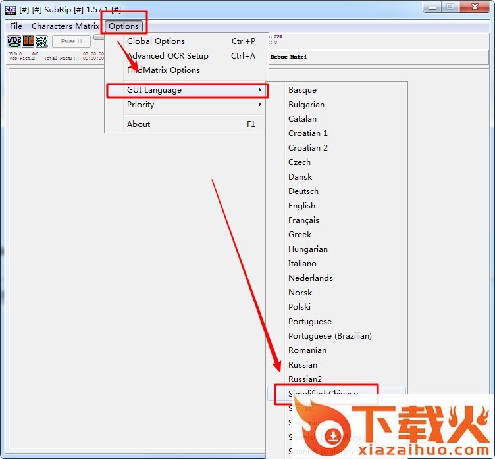Pick Deutsch from the language list
This screenshot has height=459, width=495.
tap(303, 191)
